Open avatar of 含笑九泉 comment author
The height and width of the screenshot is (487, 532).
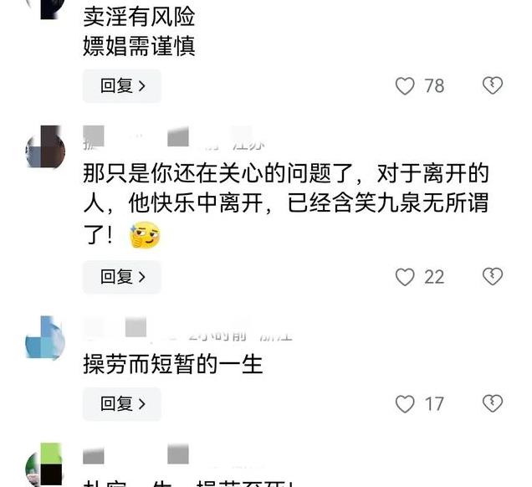(45, 147)
